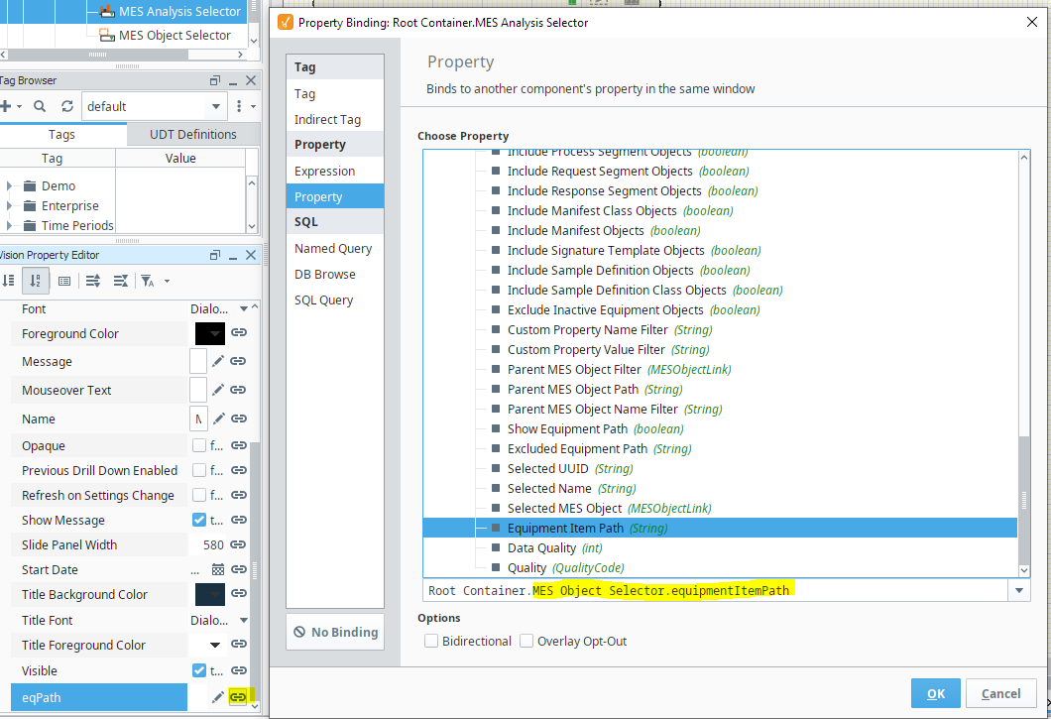Expand the Enterprise tag folder

[10, 206]
